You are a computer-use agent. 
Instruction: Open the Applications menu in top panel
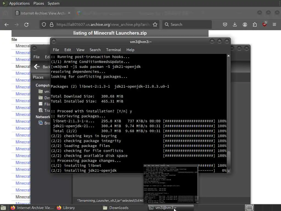[19, 3]
